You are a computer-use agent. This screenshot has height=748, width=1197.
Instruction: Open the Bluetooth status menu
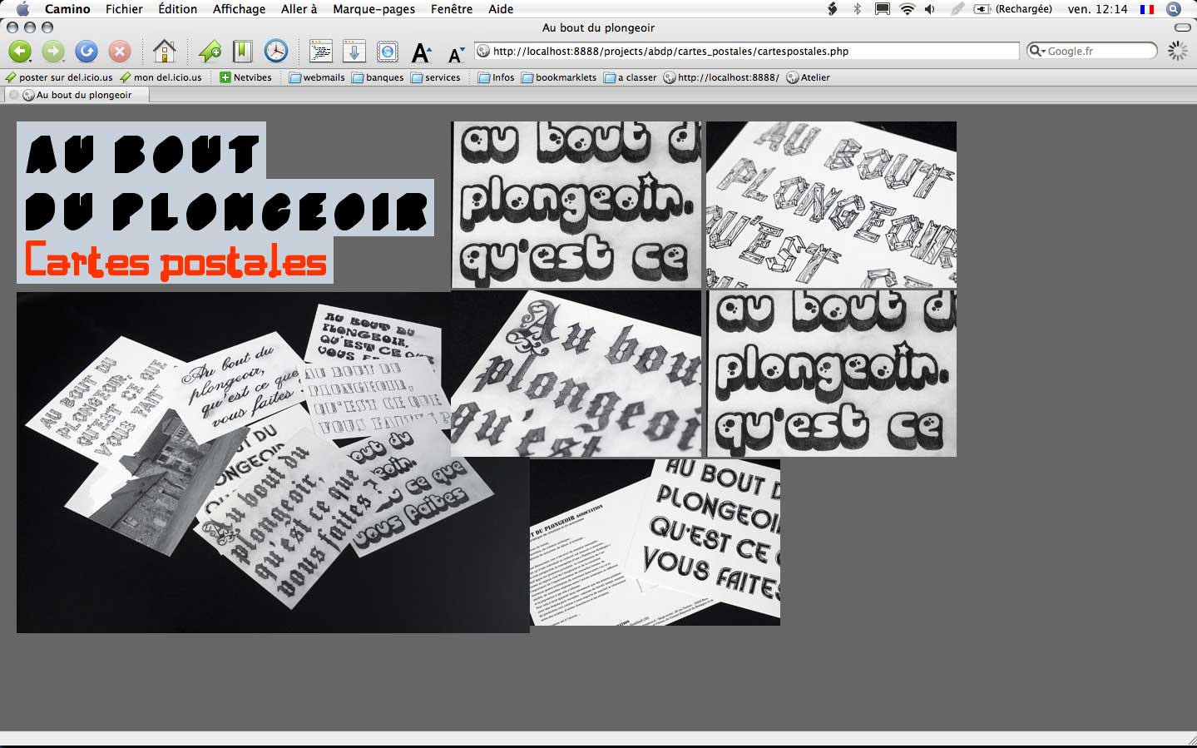coord(857,9)
